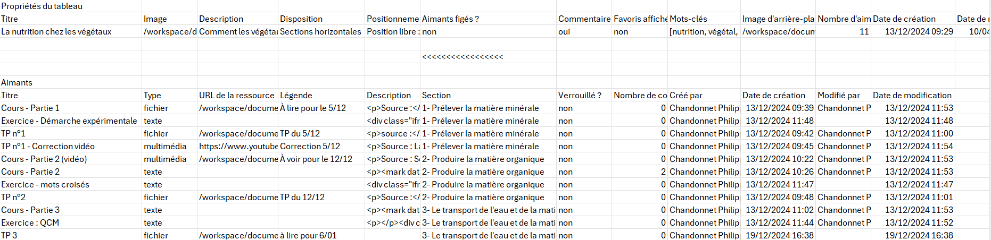Click the "Exercice - Démarche expérimentale" cell
This screenshot has height=240, width=991.
[x=69, y=121]
